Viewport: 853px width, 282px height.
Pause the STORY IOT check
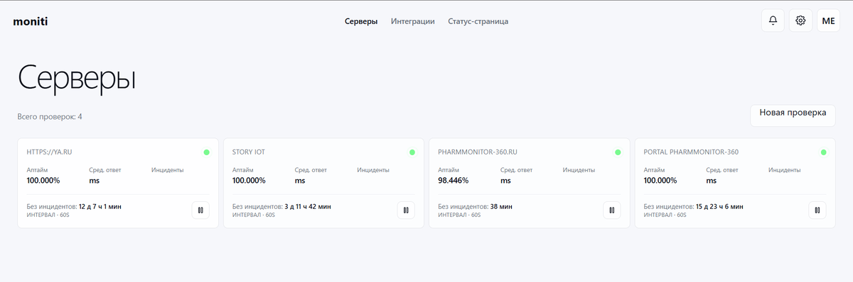406,210
